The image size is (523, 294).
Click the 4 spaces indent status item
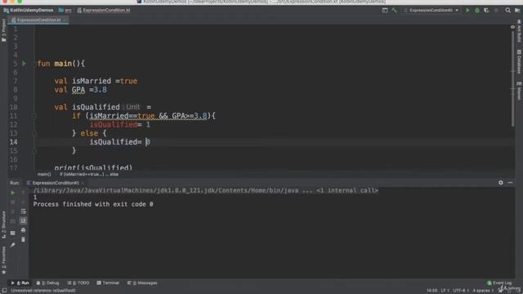[x=483, y=291]
